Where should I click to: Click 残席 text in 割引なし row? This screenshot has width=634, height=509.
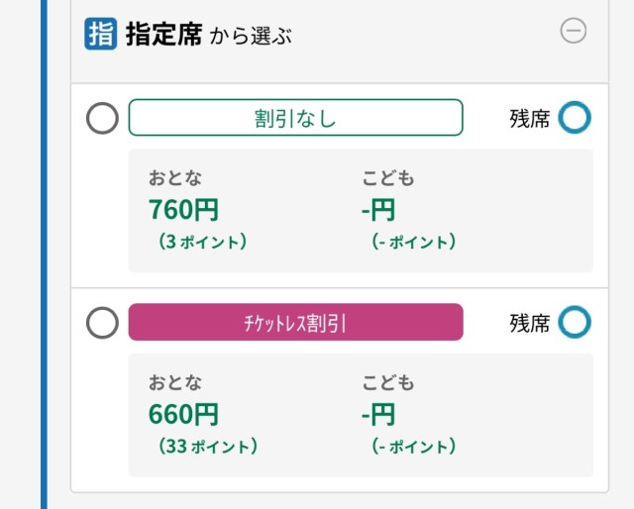point(529,119)
